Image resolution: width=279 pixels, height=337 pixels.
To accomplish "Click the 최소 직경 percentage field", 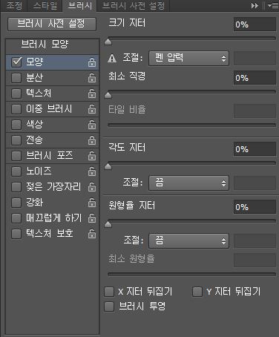I will [x=255, y=78].
